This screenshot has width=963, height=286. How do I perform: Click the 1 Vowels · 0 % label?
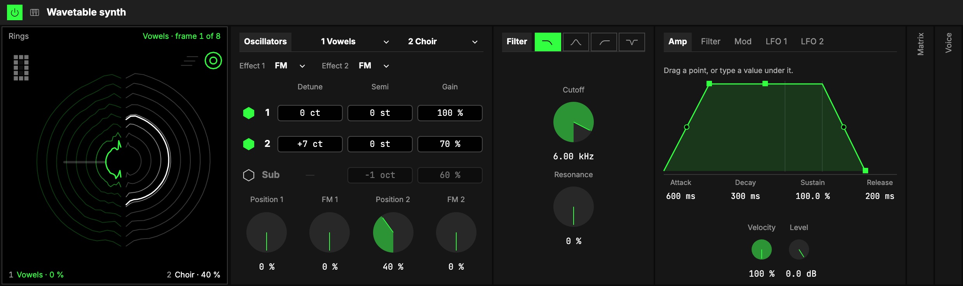tap(36, 275)
